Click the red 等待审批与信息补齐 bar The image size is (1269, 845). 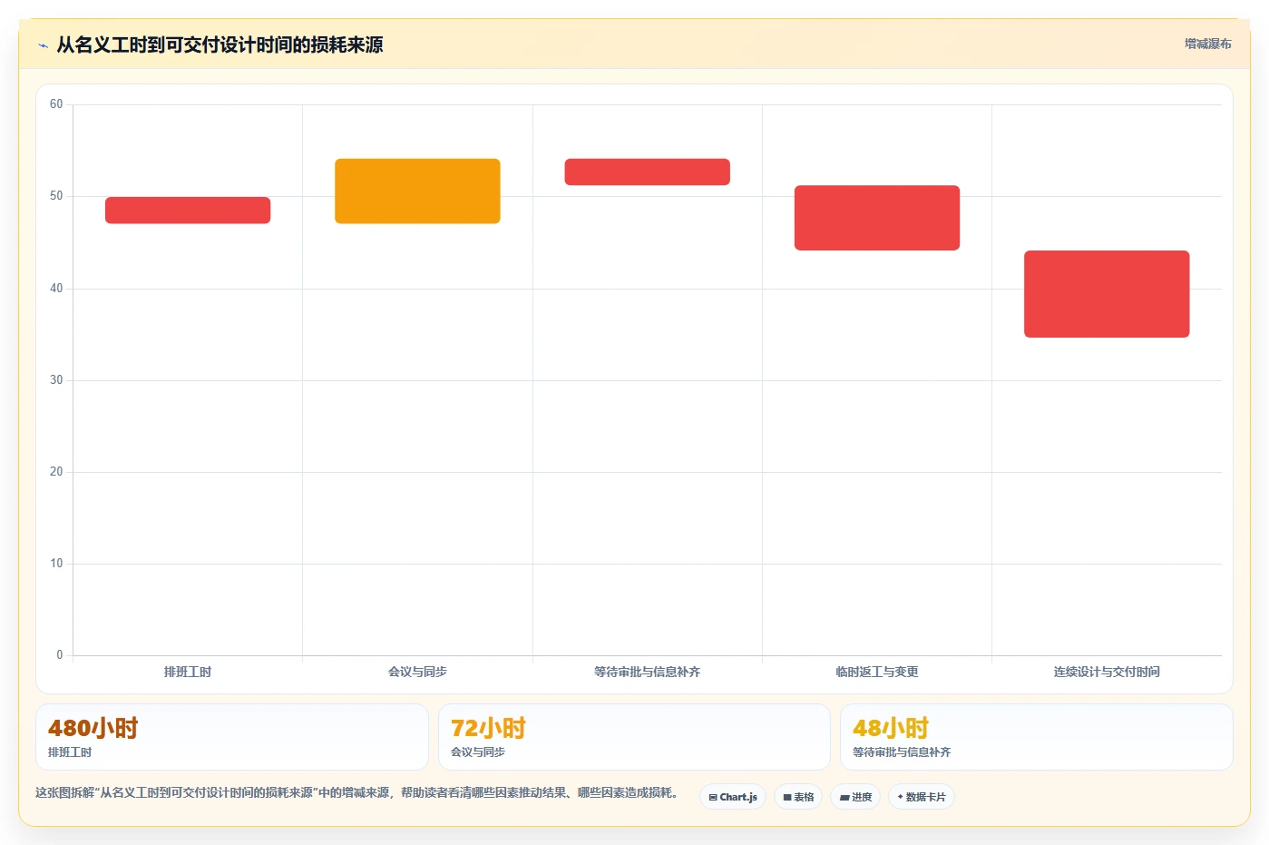tap(648, 172)
